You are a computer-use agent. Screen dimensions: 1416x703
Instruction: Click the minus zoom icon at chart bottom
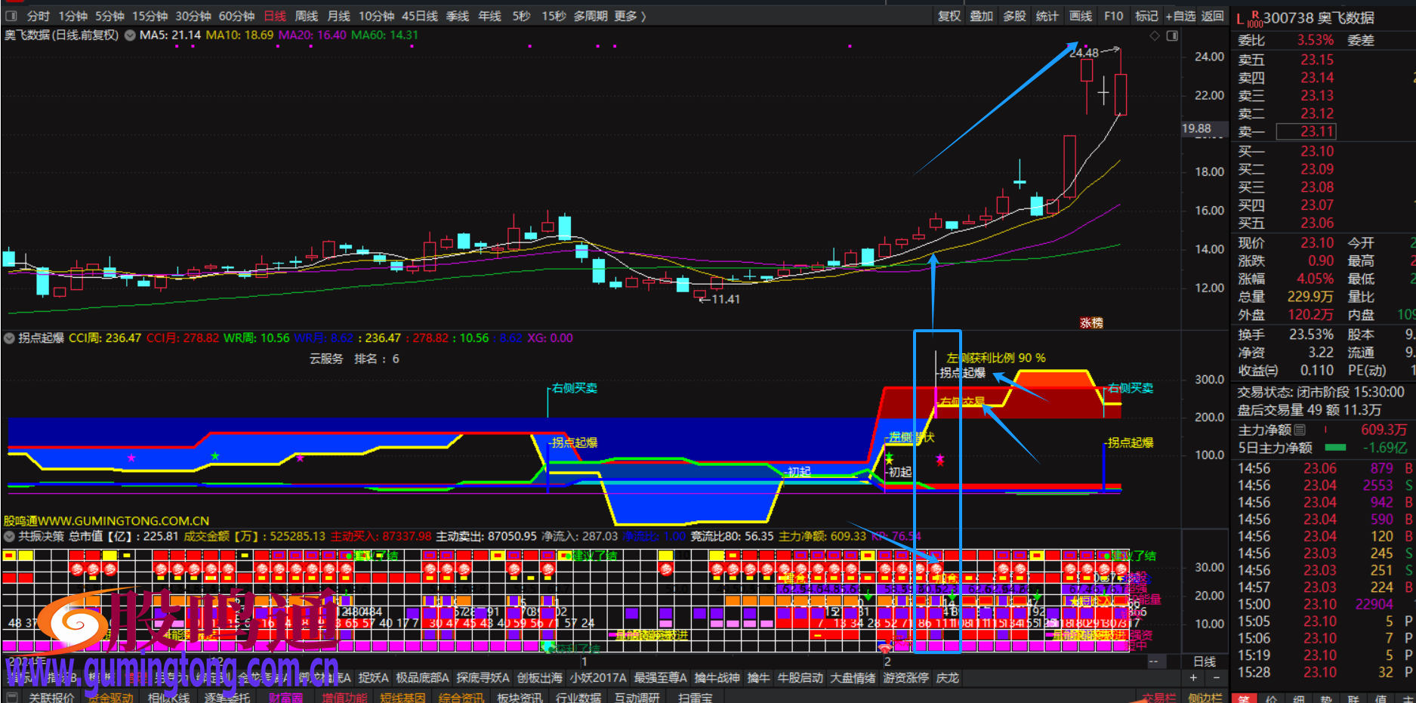pyautogui.click(x=1216, y=677)
